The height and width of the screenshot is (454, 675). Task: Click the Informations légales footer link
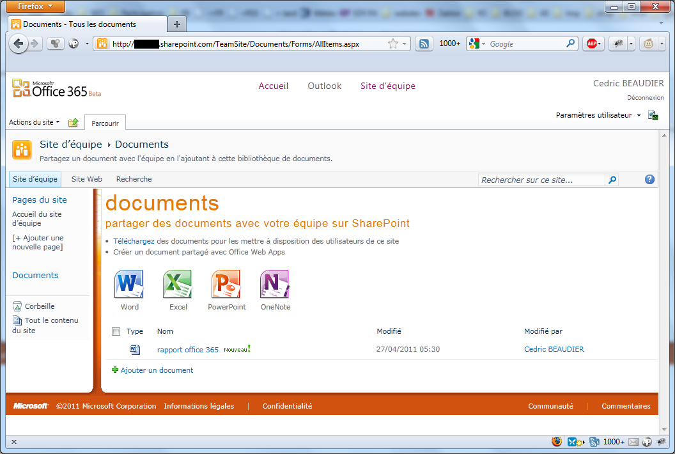[x=199, y=406]
